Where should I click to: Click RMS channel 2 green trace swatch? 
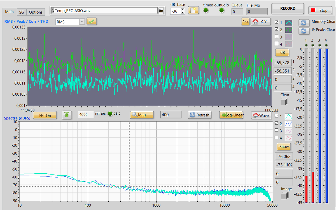coord(289,30)
